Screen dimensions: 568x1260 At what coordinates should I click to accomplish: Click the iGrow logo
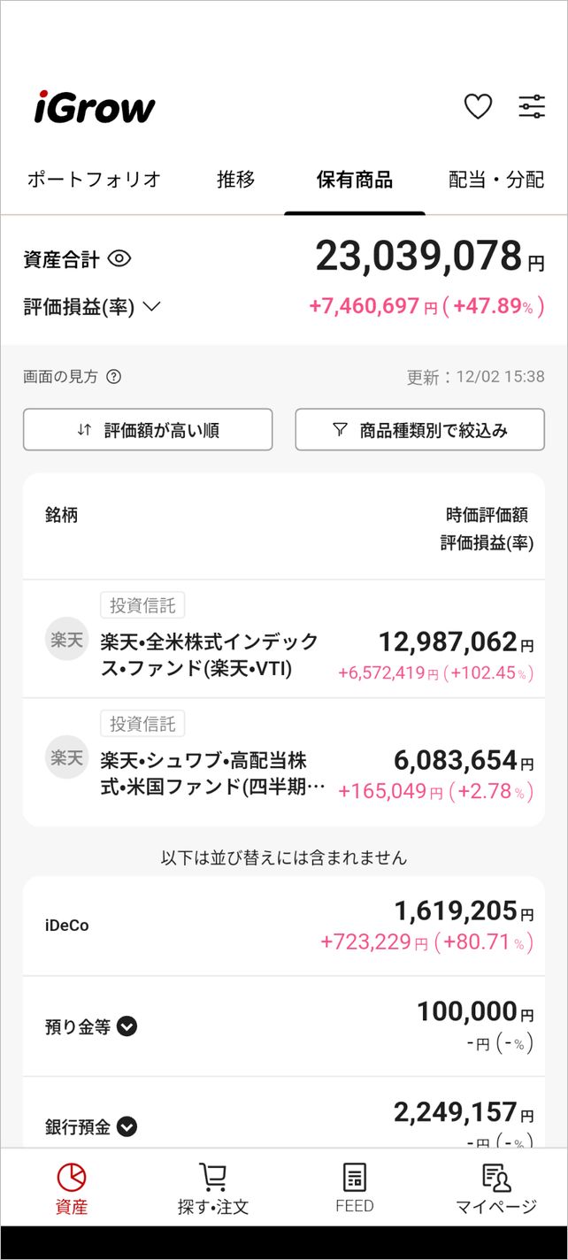pyautogui.click(x=95, y=108)
